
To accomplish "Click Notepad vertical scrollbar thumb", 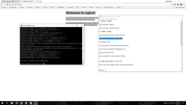I will click(x=181, y=34).
